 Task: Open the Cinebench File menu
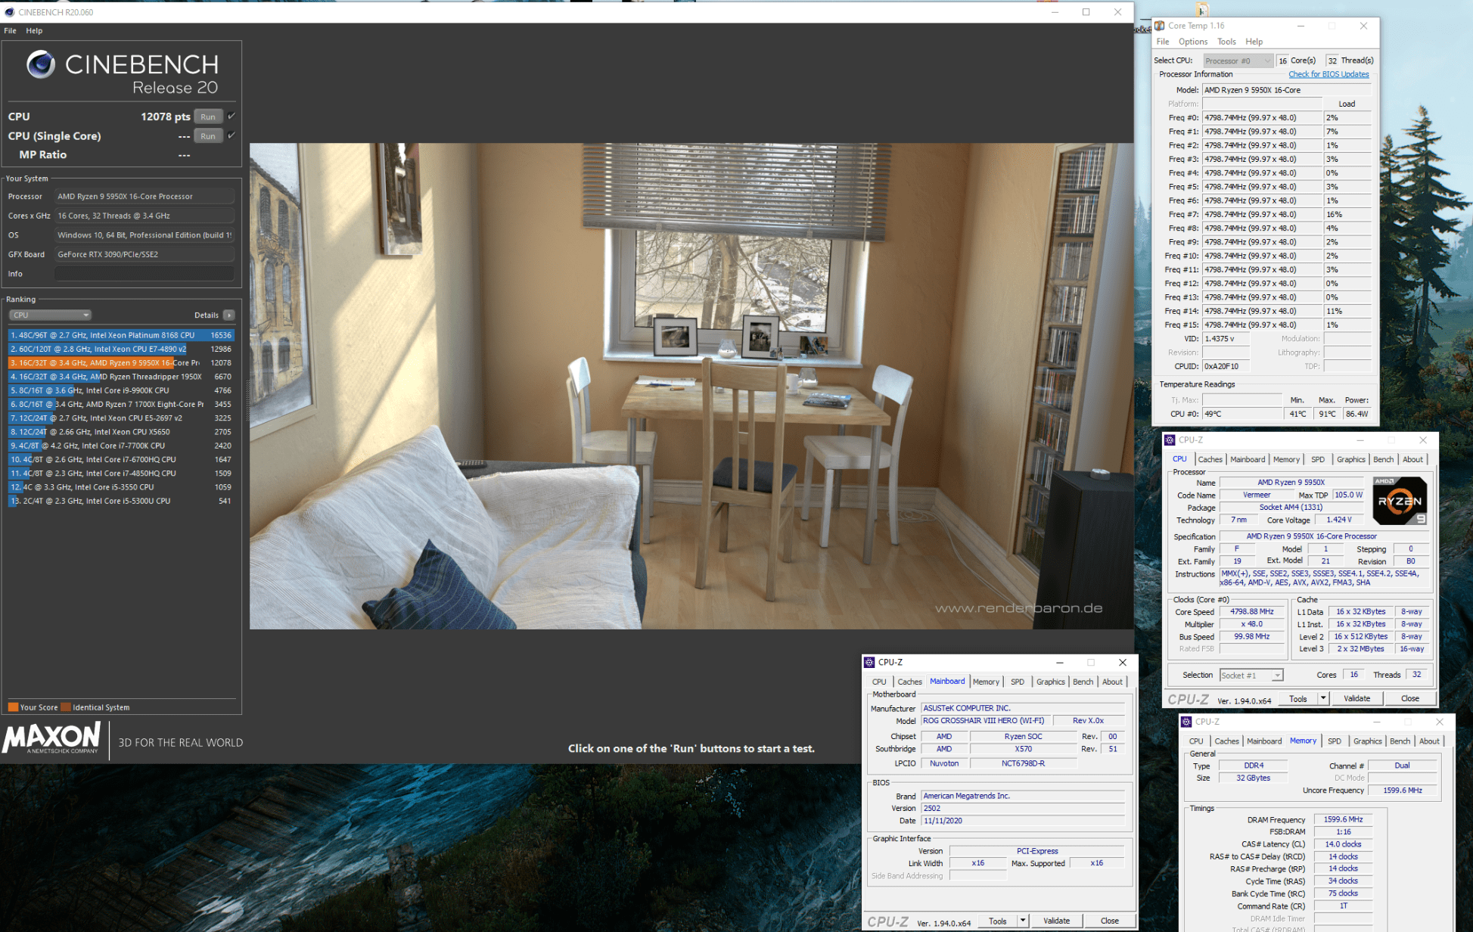click(10, 30)
